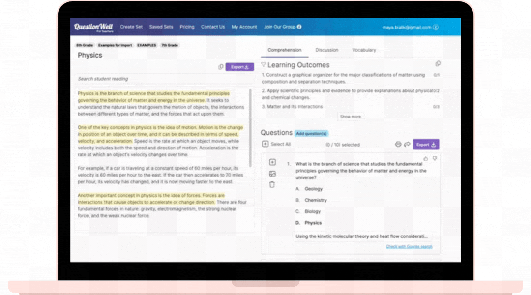Open Saved Sets in the navigation bar
Viewport: 531px width, 295px height.
(161, 27)
